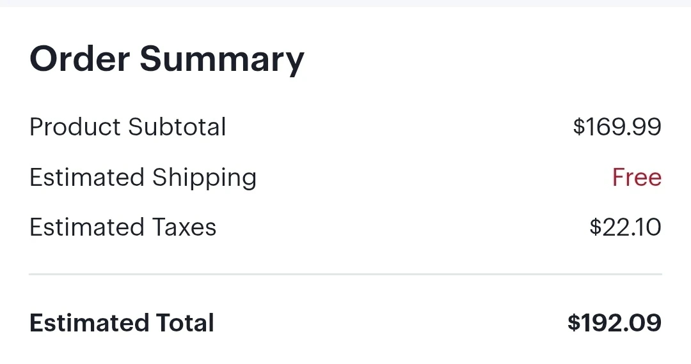Image resolution: width=691 pixels, height=364 pixels.
Task: Click the divider line above Estimated Total
Action: pos(345,275)
